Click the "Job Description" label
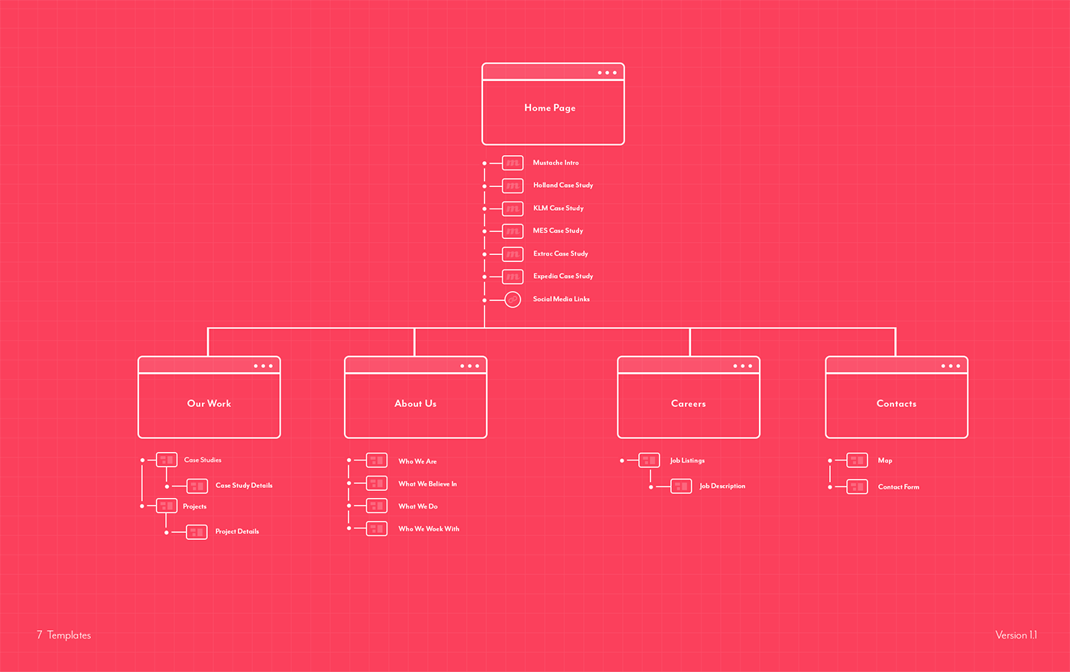This screenshot has width=1070, height=672. pyautogui.click(x=722, y=486)
